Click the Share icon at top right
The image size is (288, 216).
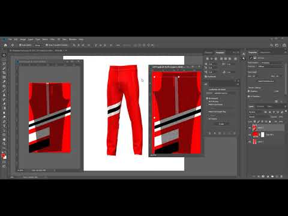[284, 45]
